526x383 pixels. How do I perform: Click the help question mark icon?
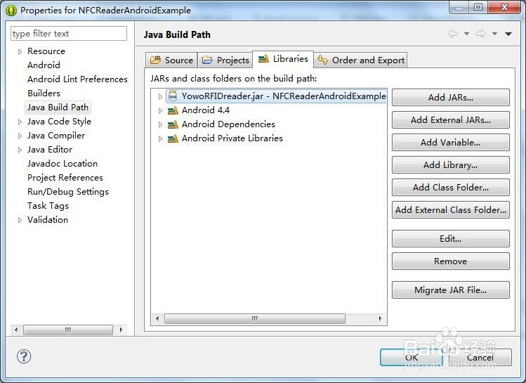(x=24, y=356)
